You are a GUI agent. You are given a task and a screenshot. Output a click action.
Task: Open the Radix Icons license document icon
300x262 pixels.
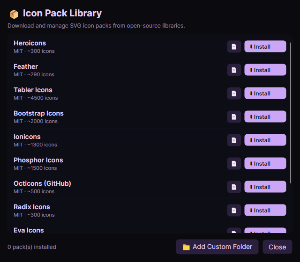tap(234, 210)
